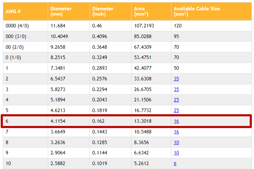The width and height of the screenshot is (254, 169).
Task: Click the AWG # column header
Action: (13, 11)
